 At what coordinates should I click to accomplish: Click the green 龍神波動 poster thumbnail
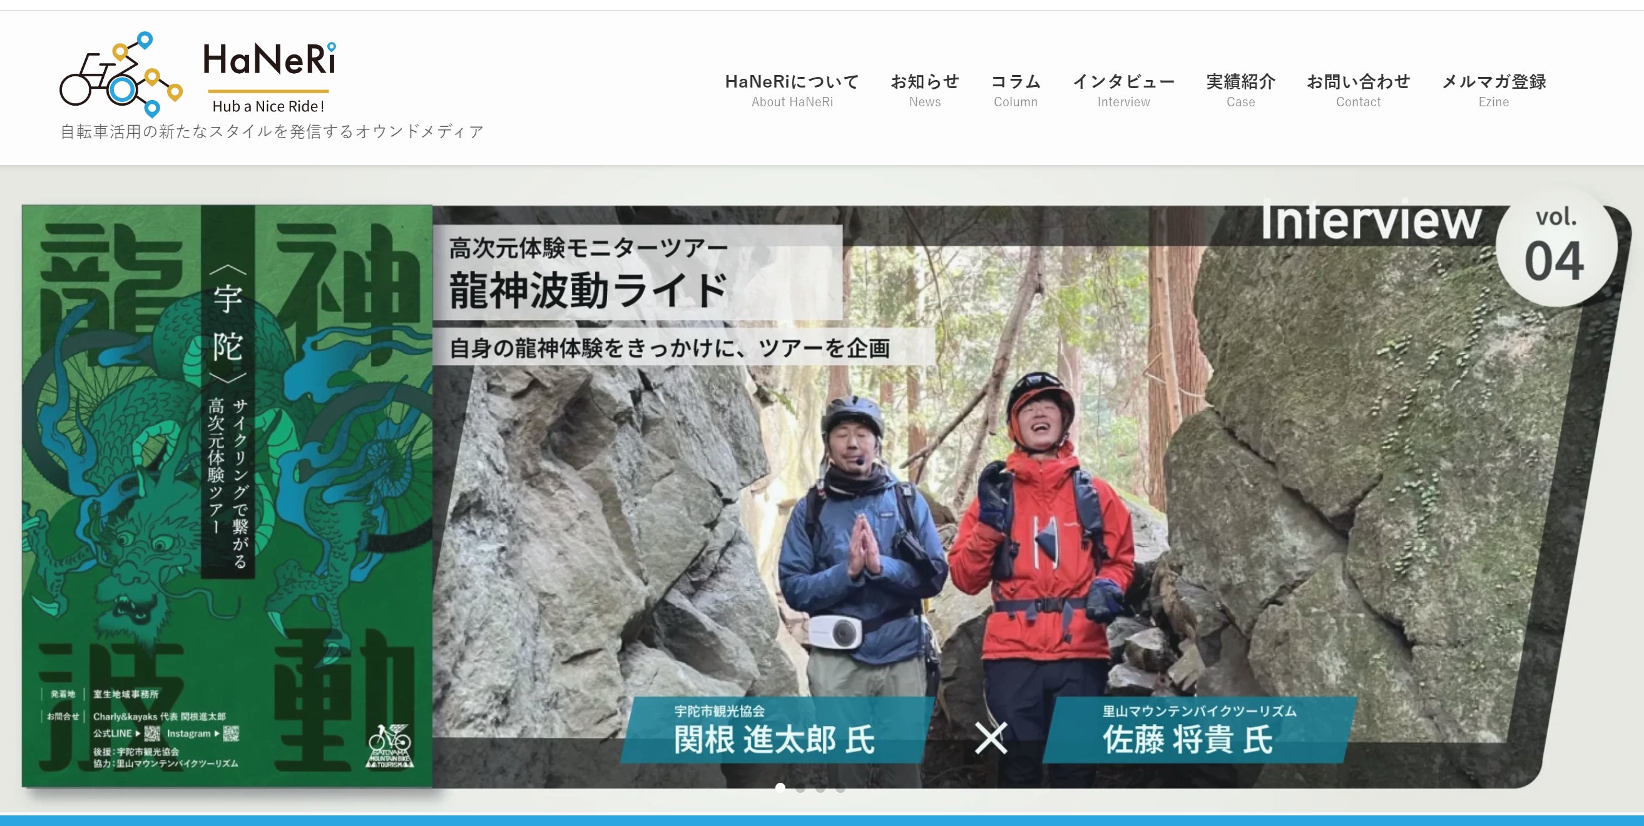(227, 496)
